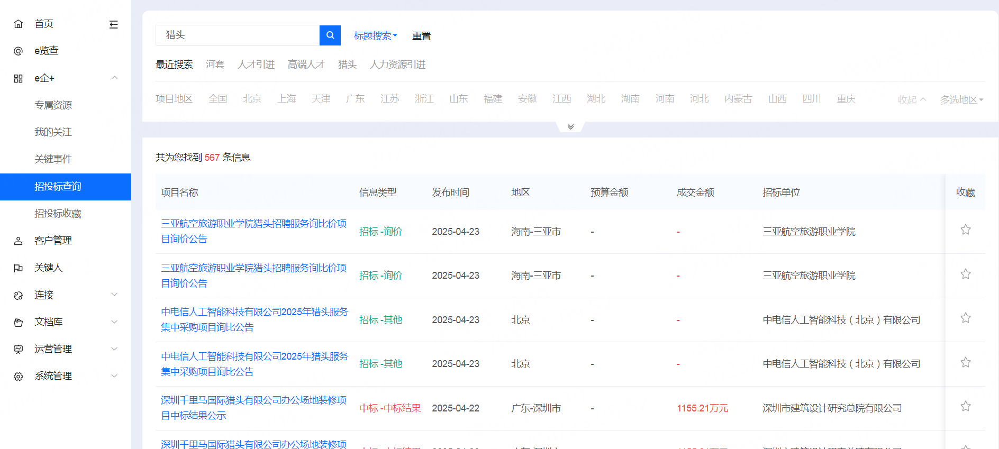Click the 客户管理 person icon
999x449 pixels.
click(19, 241)
